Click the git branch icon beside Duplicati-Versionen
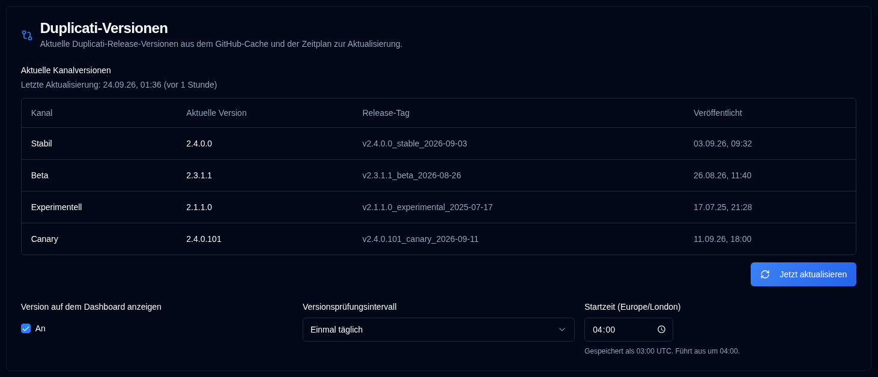 click(27, 35)
